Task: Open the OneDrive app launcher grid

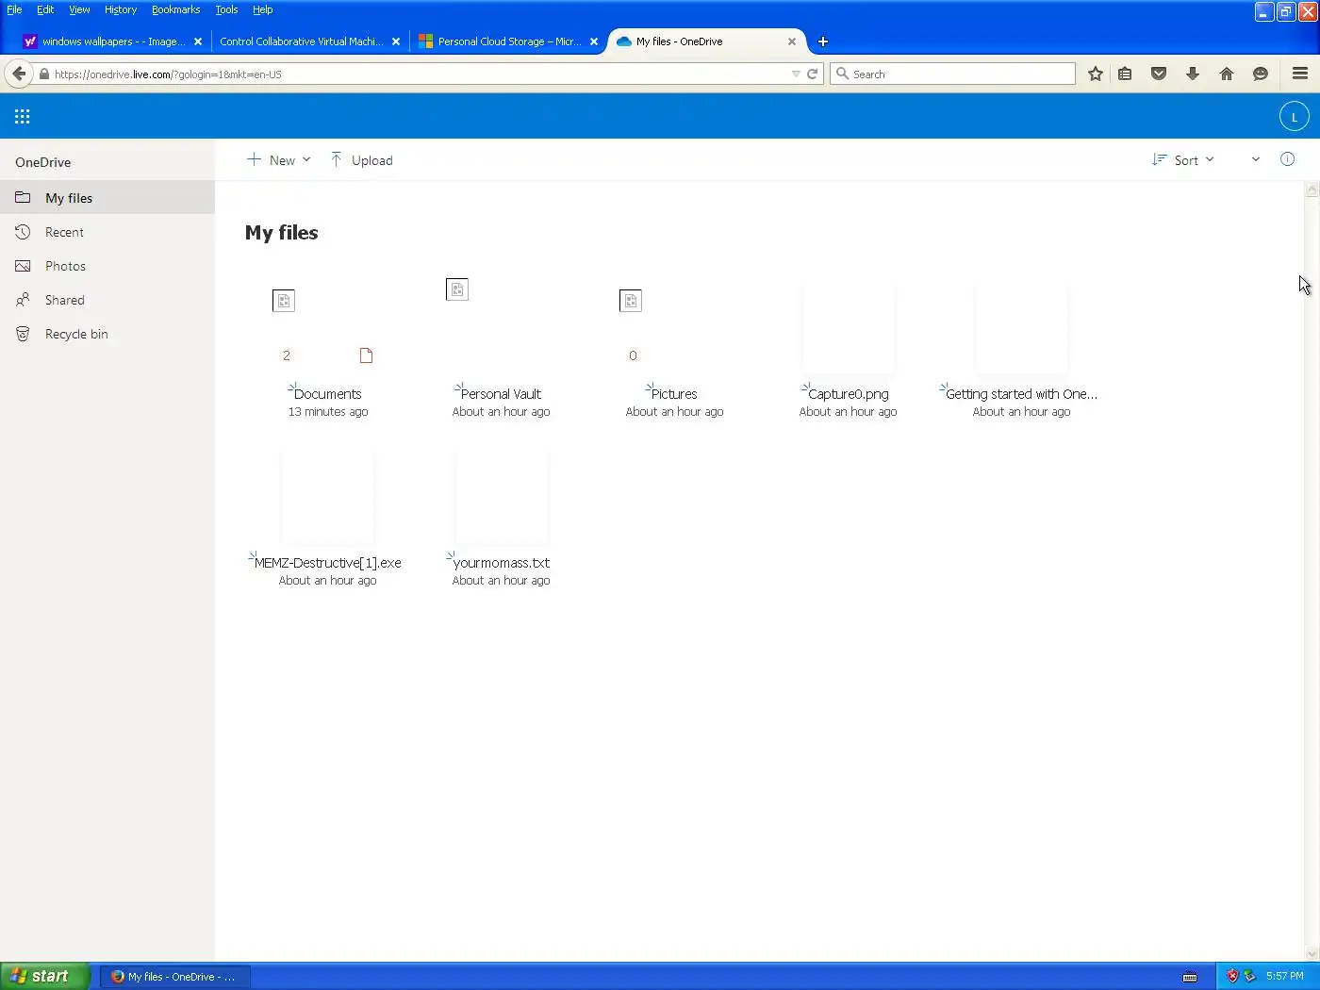Action: point(23,117)
